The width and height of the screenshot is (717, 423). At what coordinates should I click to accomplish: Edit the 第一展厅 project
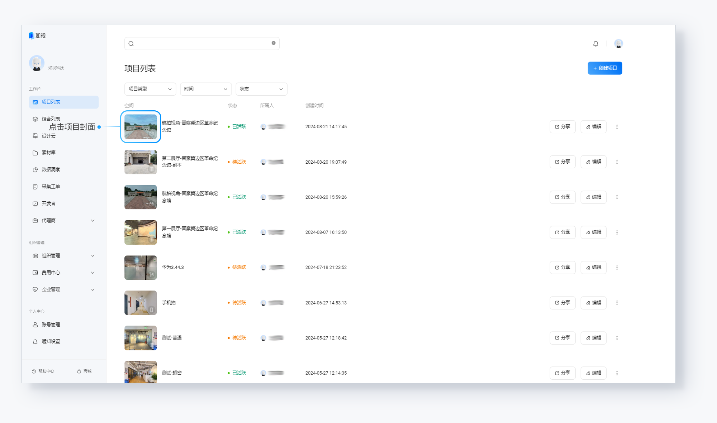(593, 232)
